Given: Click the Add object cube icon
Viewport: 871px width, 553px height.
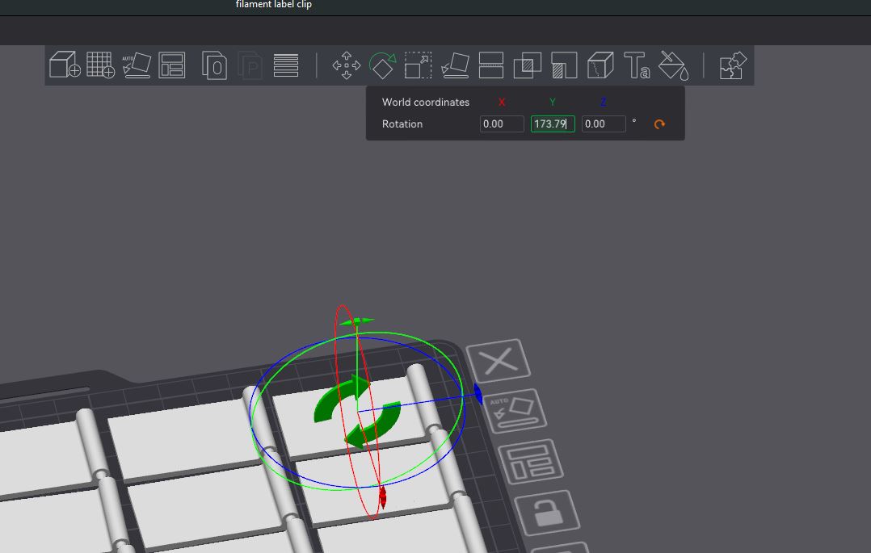Looking at the screenshot, I should pyautogui.click(x=65, y=65).
